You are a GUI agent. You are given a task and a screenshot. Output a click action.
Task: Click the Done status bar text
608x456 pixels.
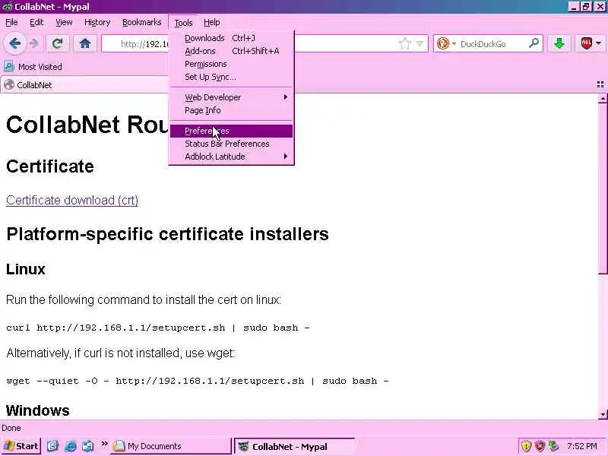click(11, 428)
